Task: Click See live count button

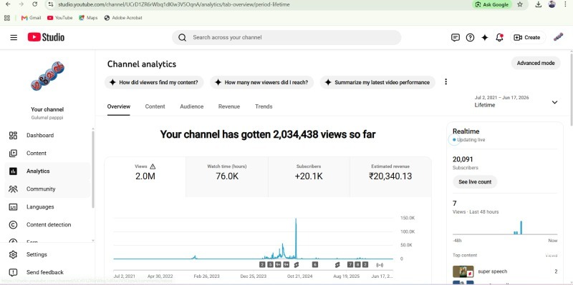Action: 475,182
